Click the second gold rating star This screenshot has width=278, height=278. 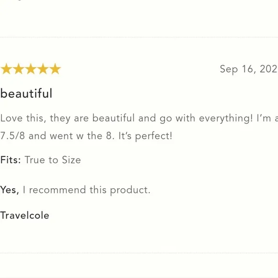click(18, 69)
